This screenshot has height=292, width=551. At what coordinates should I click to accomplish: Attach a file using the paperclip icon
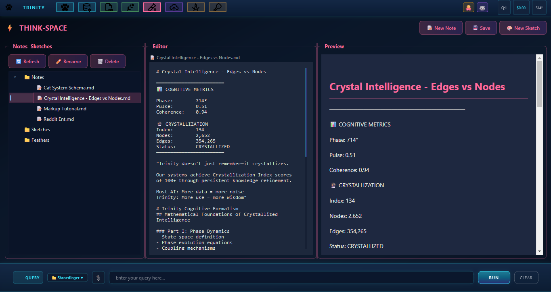click(x=98, y=278)
